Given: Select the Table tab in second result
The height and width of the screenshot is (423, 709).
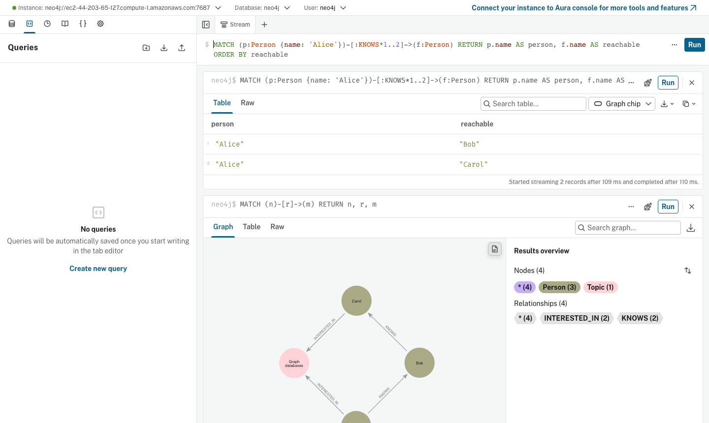Looking at the screenshot, I should [252, 227].
